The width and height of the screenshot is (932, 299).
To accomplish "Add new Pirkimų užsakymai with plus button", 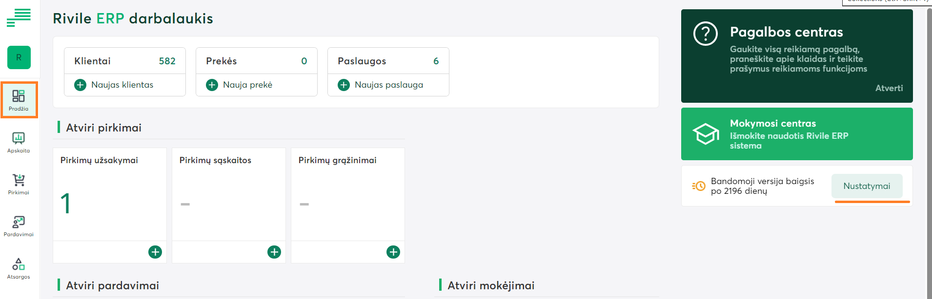I will pyautogui.click(x=155, y=252).
